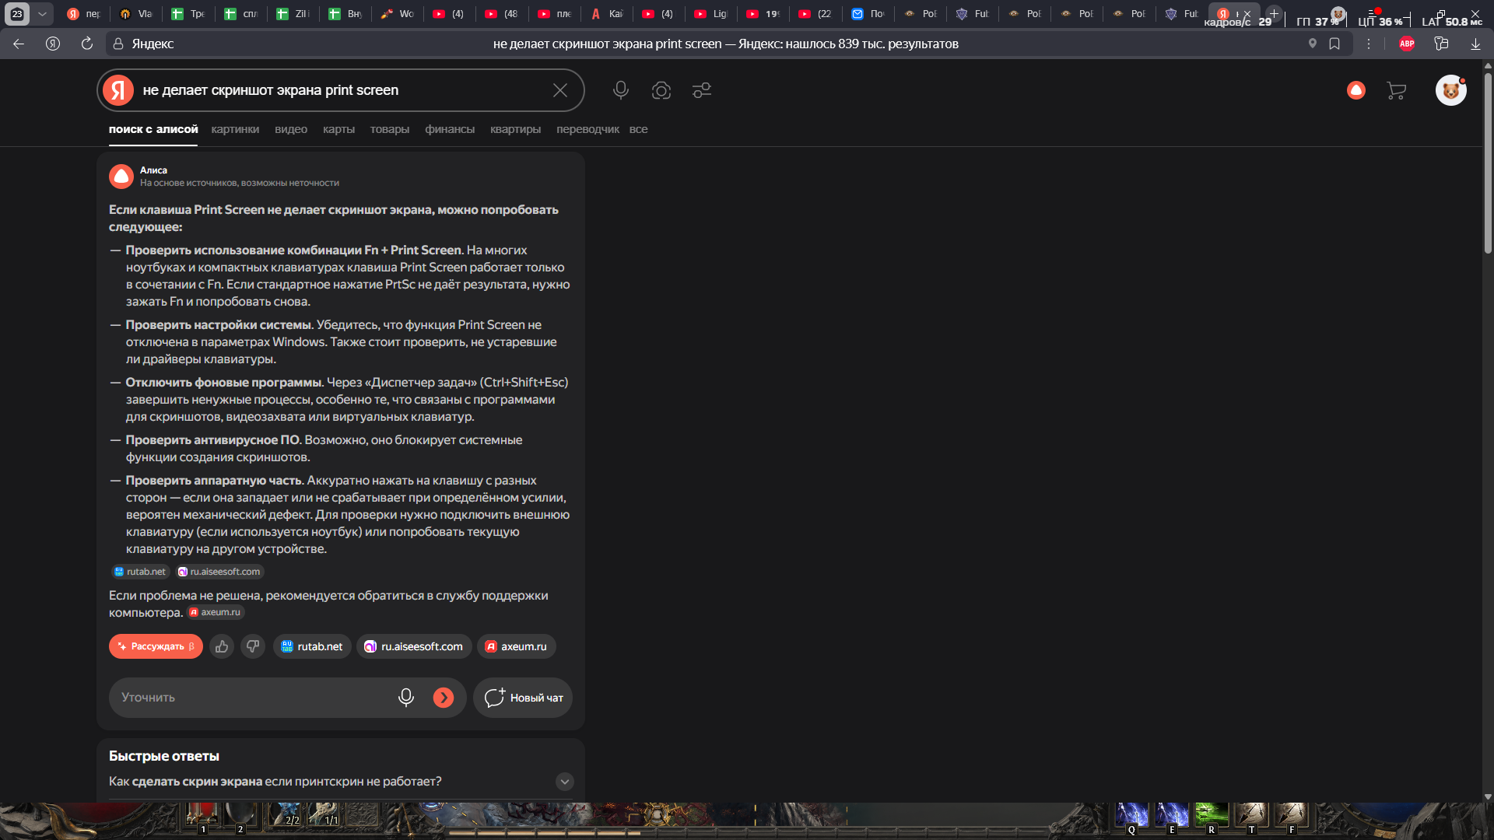This screenshot has height=840, width=1494.
Task: Switch to the 'переводчик' search tab
Action: coord(587,129)
